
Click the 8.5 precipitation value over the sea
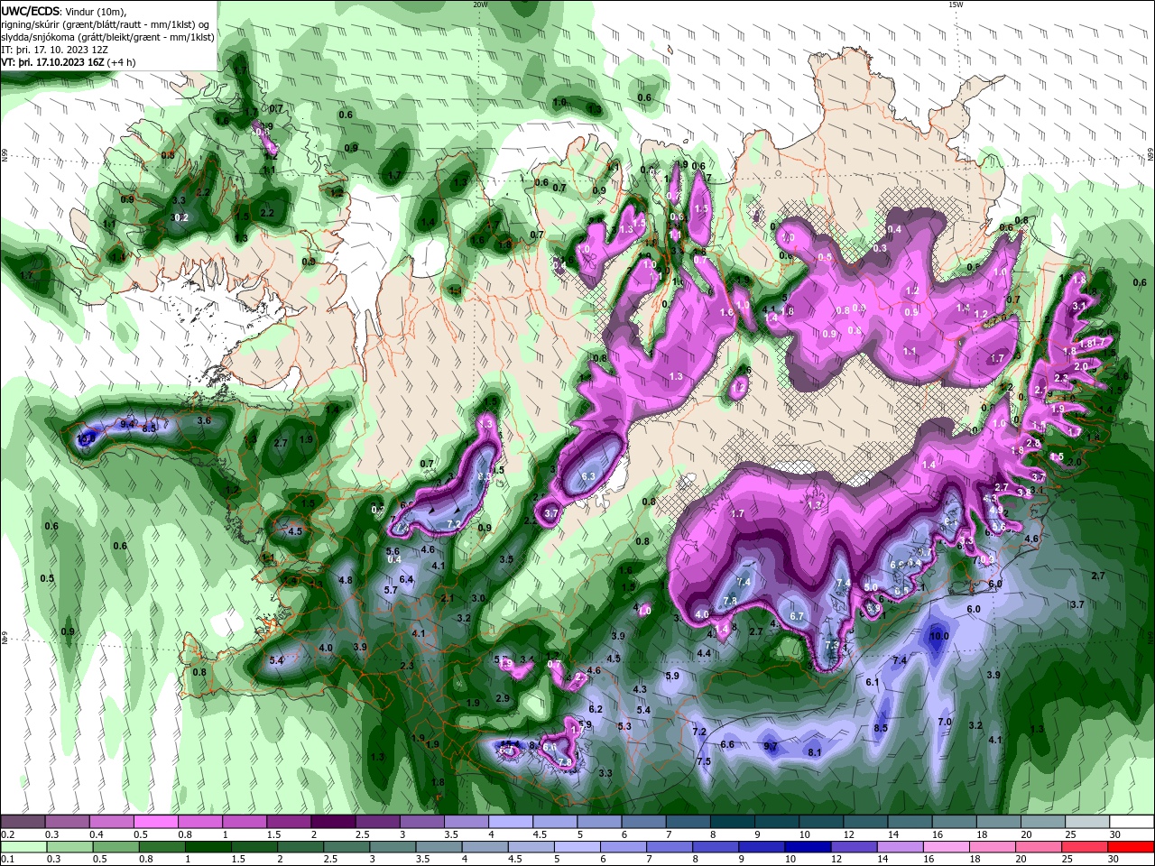[881, 728]
